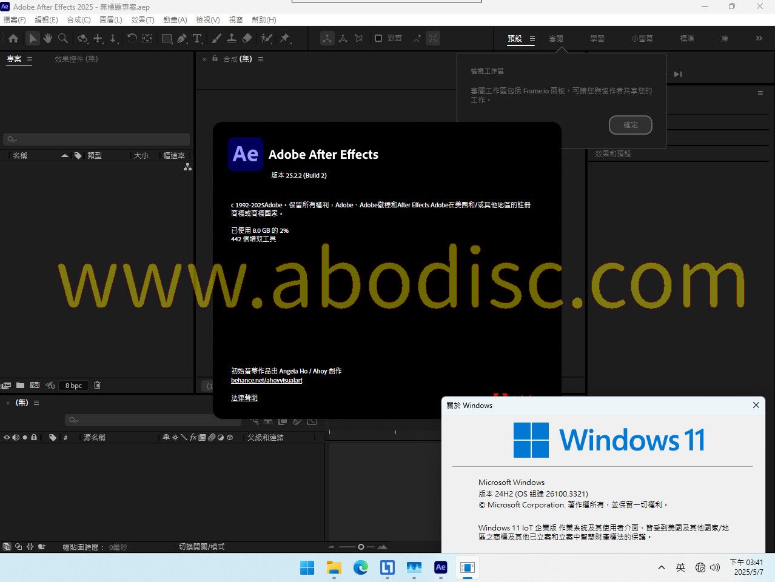The image size is (775, 582).
Task: Create a new folder in Project panel
Action: [x=20, y=385]
